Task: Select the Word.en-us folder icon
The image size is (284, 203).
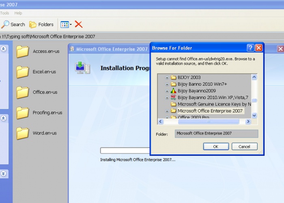Action: tap(22, 134)
